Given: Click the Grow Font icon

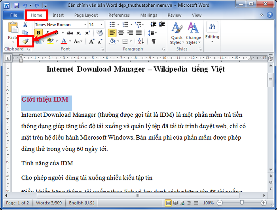Looking at the screenshot, I should click(x=91, y=41).
